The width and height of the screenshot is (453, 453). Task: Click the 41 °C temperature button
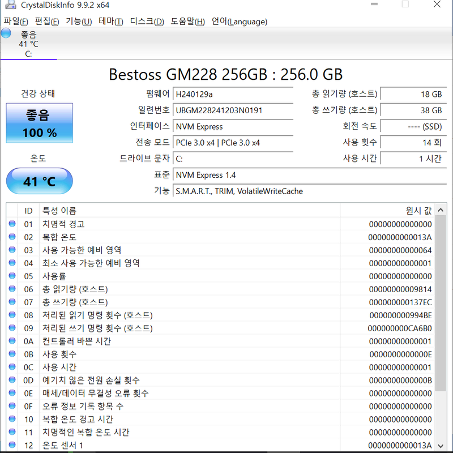(x=39, y=181)
